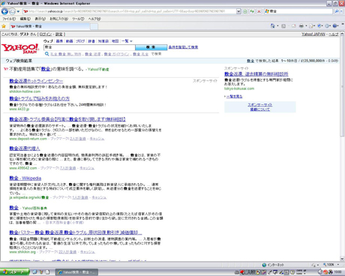Open the ツール menu

coord(78,19)
